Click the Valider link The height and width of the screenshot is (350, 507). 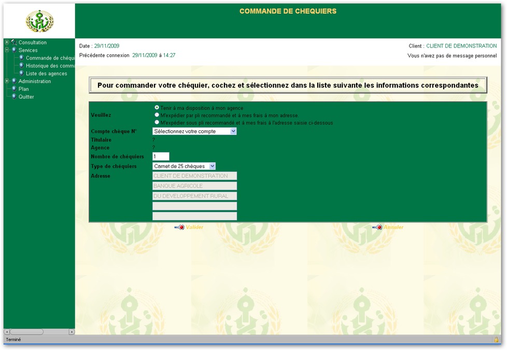pos(194,227)
